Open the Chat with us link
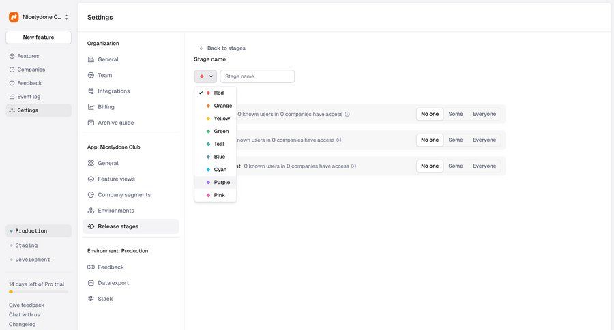Image resolution: width=614 pixels, height=330 pixels. pos(25,315)
